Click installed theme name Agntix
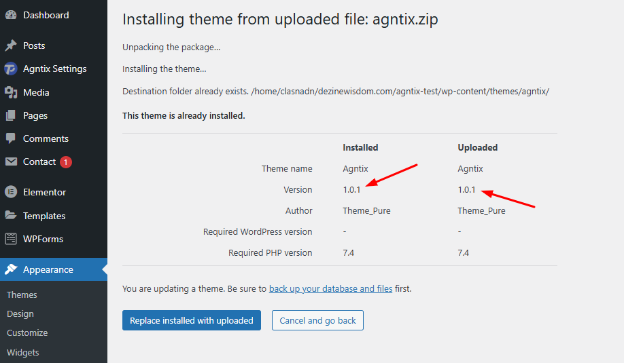624x363 pixels. click(x=356, y=169)
